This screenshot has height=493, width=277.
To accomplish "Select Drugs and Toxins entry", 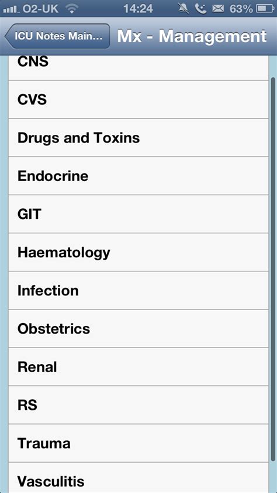I will point(138,138).
